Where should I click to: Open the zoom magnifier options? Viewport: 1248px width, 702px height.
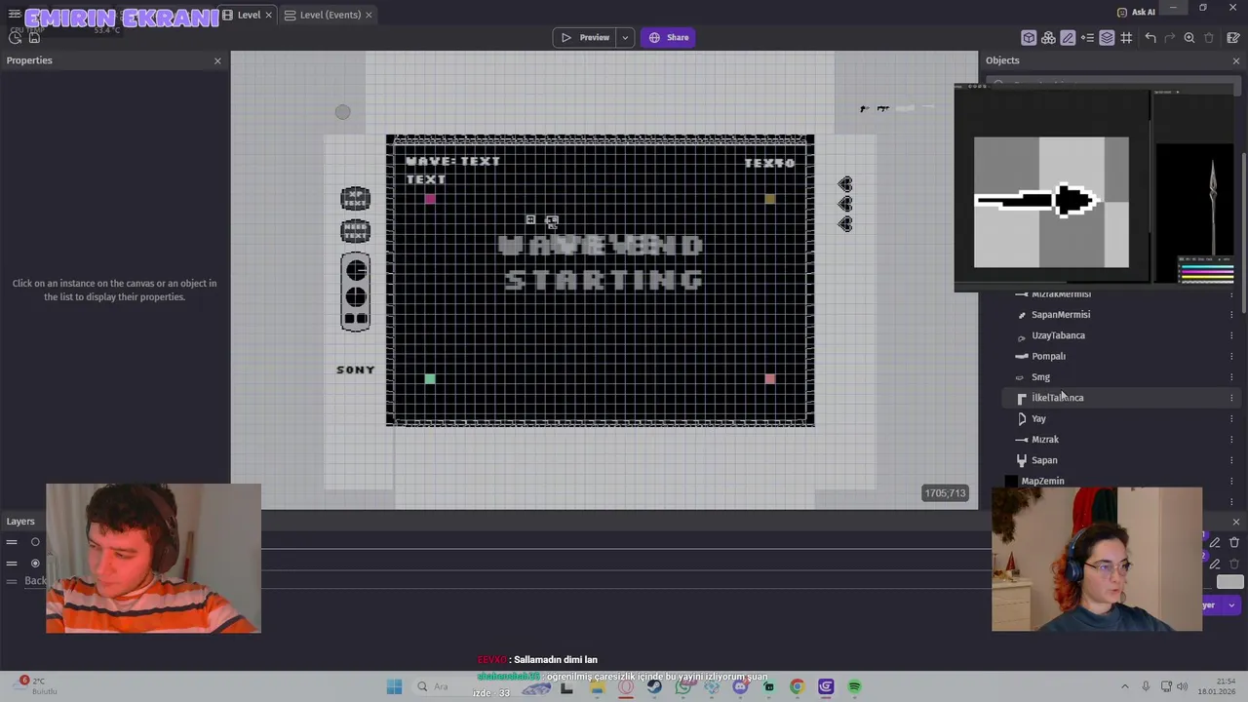1189,37
